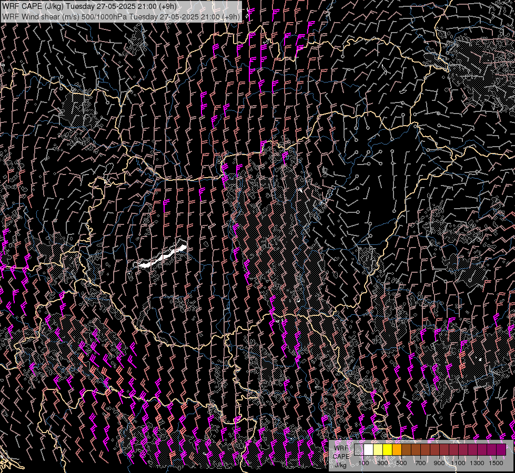This screenshot has width=515, height=473.
Task: Click the 100 legend value
Action: (363, 463)
